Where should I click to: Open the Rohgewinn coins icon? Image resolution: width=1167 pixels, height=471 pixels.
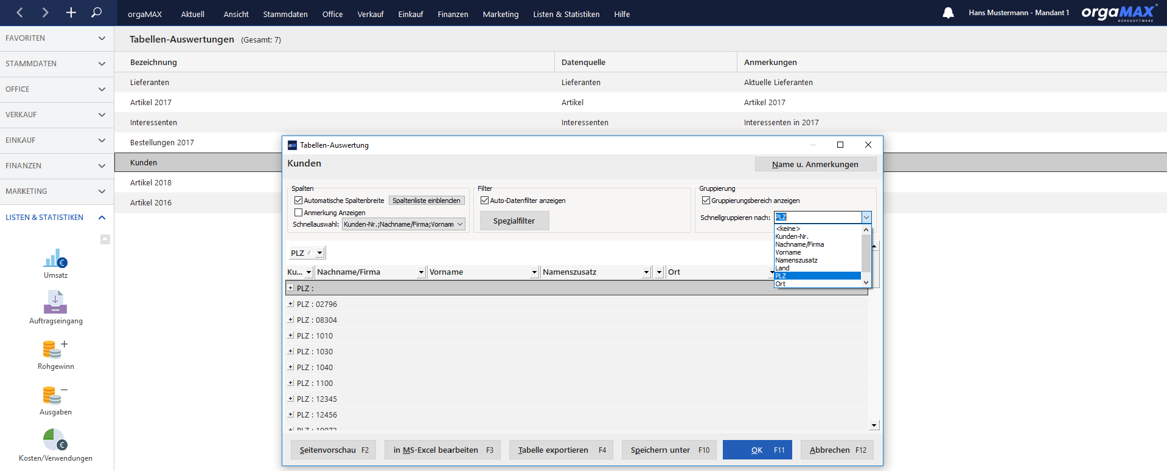click(55, 348)
